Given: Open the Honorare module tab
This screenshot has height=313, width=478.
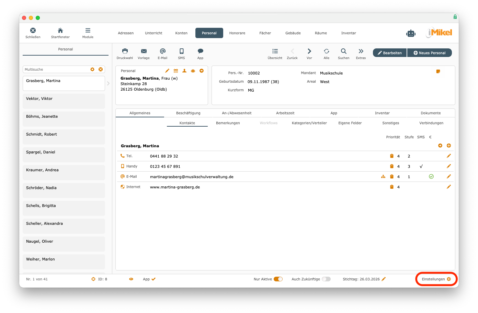Looking at the screenshot, I should [x=237, y=33].
